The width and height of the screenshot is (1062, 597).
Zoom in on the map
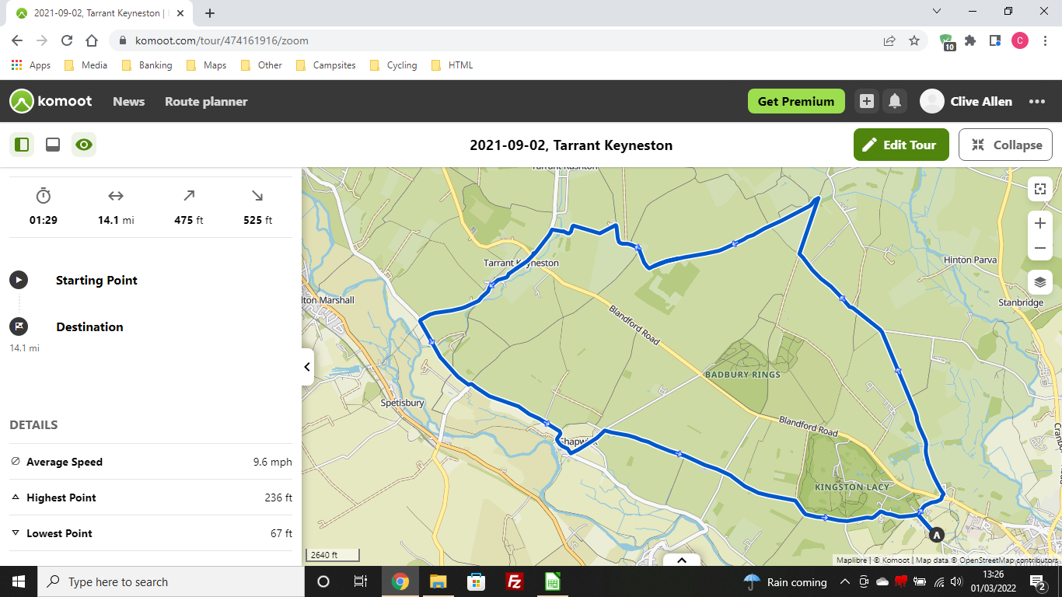[x=1040, y=223]
